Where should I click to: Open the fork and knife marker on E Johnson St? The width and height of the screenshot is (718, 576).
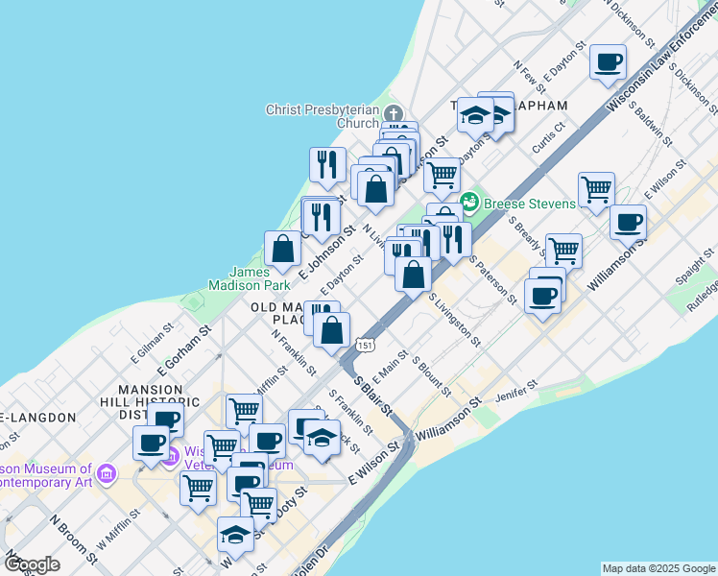[322, 219]
